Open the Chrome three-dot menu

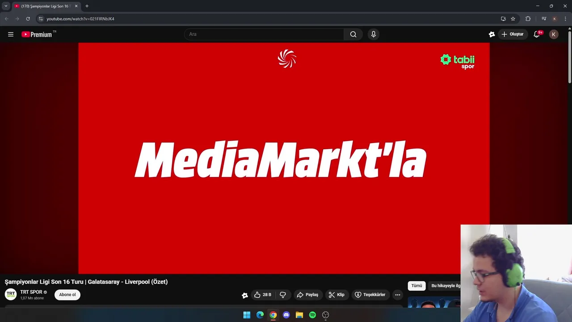(x=565, y=19)
